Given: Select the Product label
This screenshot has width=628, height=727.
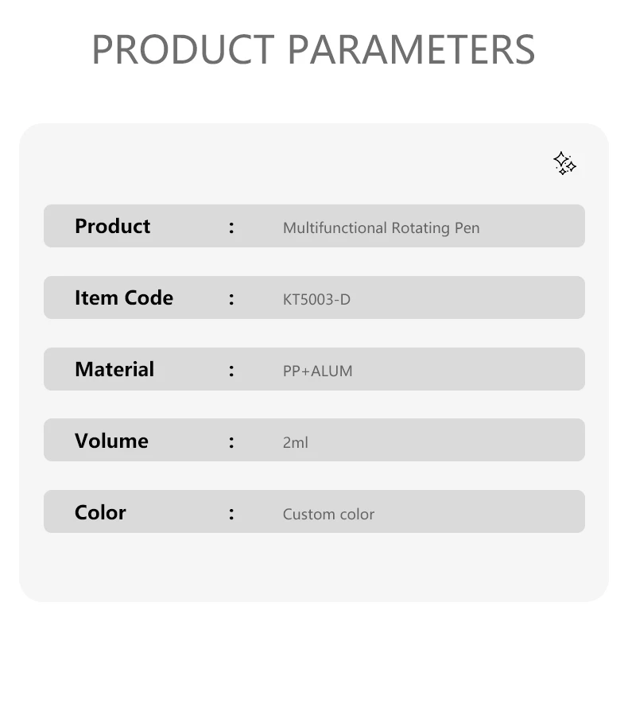Looking at the screenshot, I should 113,226.
